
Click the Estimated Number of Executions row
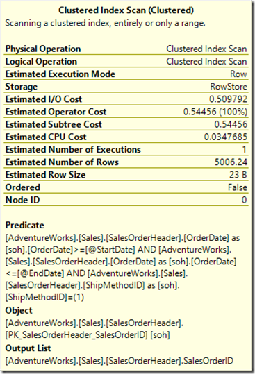click(x=126, y=150)
